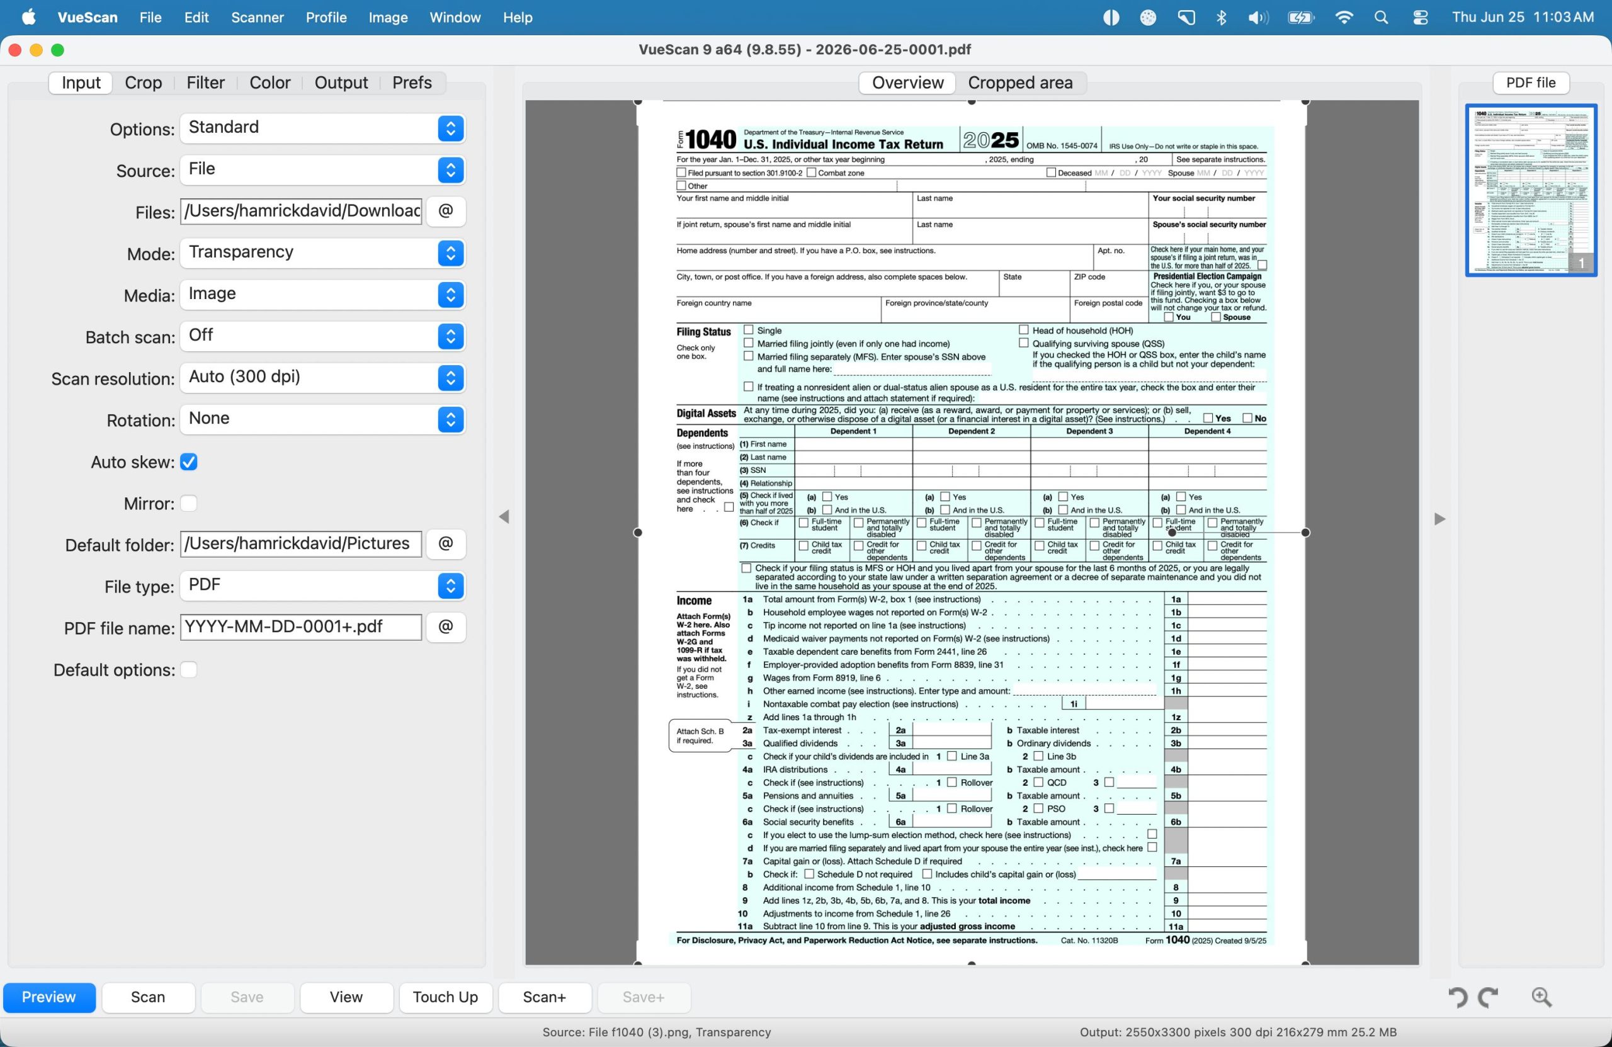The width and height of the screenshot is (1612, 1047).
Task: Click the zoom in magnifier icon
Action: pos(1541,997)
